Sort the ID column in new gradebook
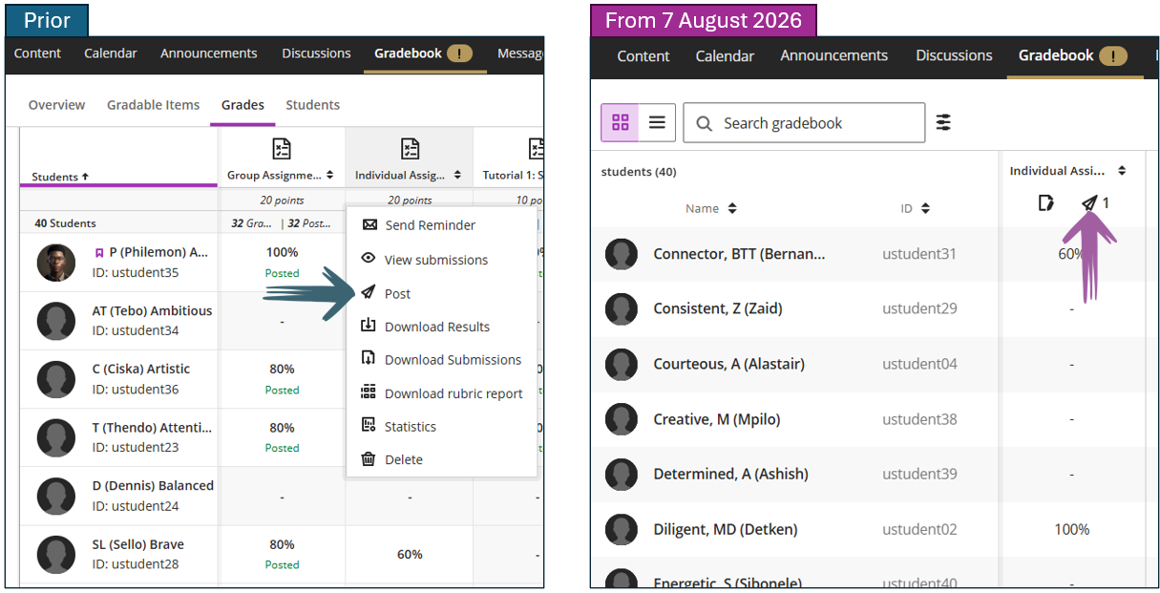This screenshot has width=1160, height=593. [x=915, y=208]
